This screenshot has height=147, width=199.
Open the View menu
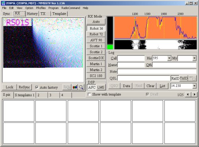[20, 8]
